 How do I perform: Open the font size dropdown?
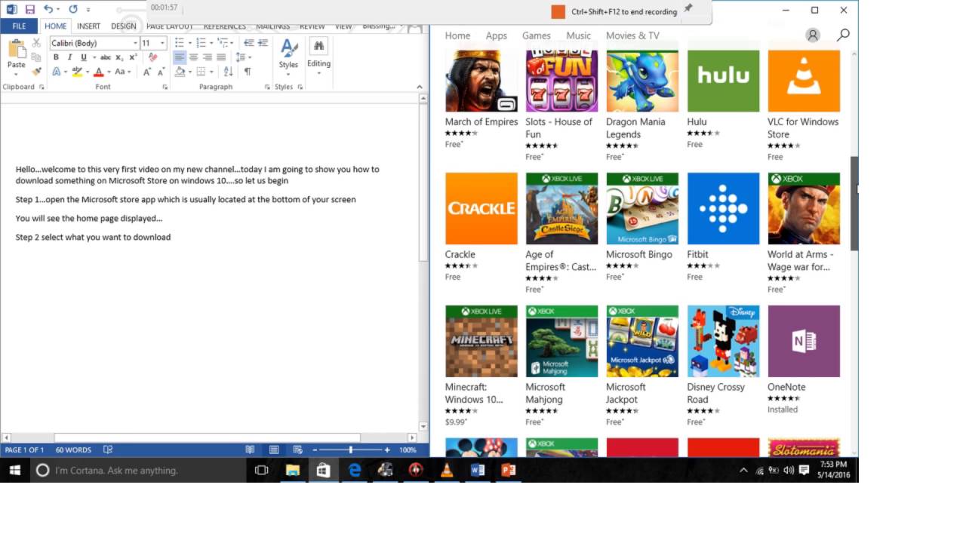(162, 43)
